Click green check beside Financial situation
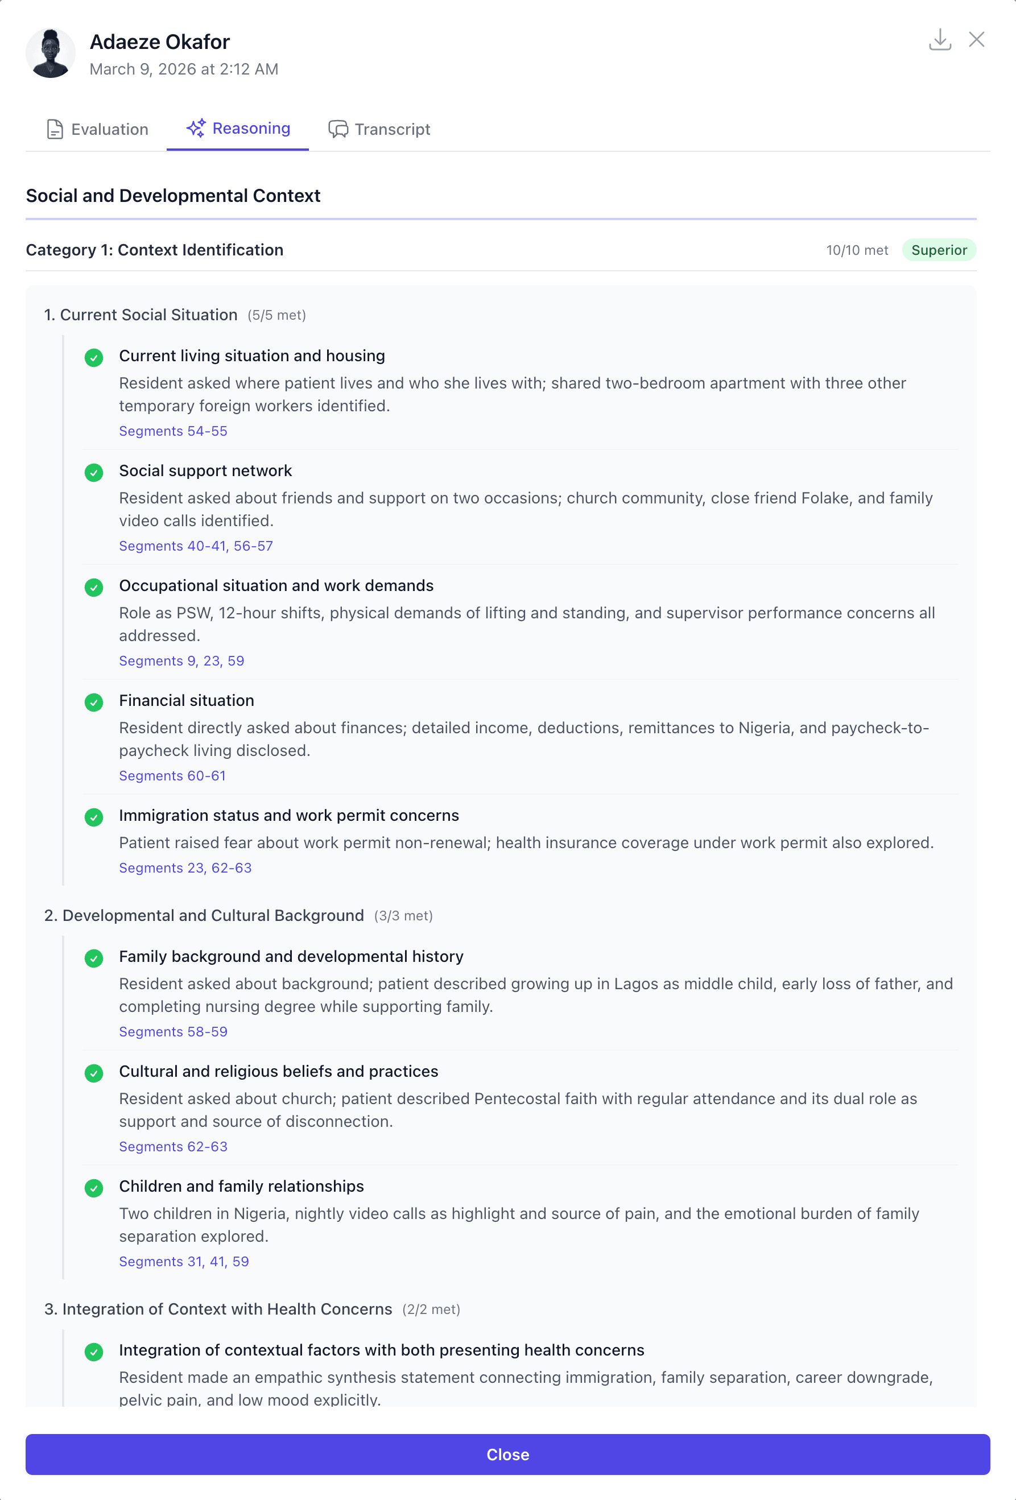 94,703
